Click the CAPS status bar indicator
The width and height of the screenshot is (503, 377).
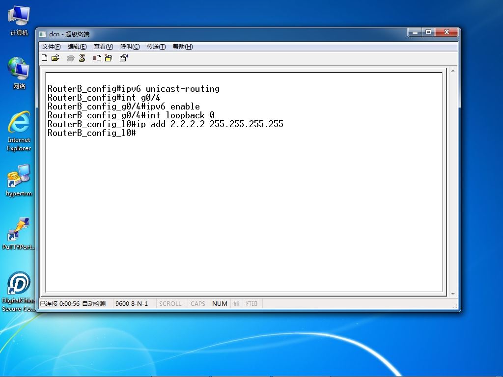(198, 303)
